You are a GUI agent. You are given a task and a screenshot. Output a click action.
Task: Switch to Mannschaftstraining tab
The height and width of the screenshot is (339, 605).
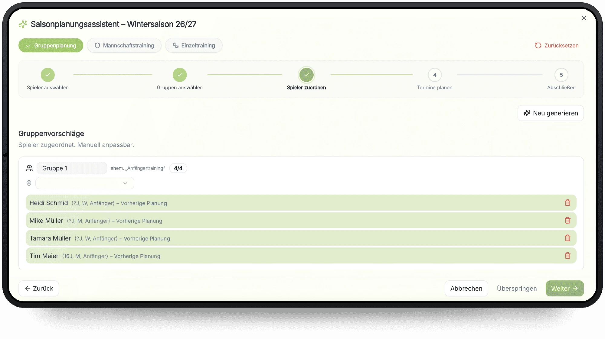click(124, 45)
